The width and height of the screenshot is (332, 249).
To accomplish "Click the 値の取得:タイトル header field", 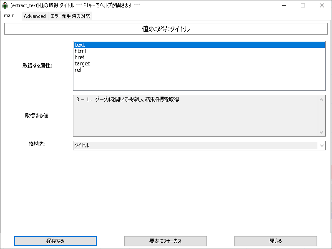I will pyautogui.click(x=166, y=29).
